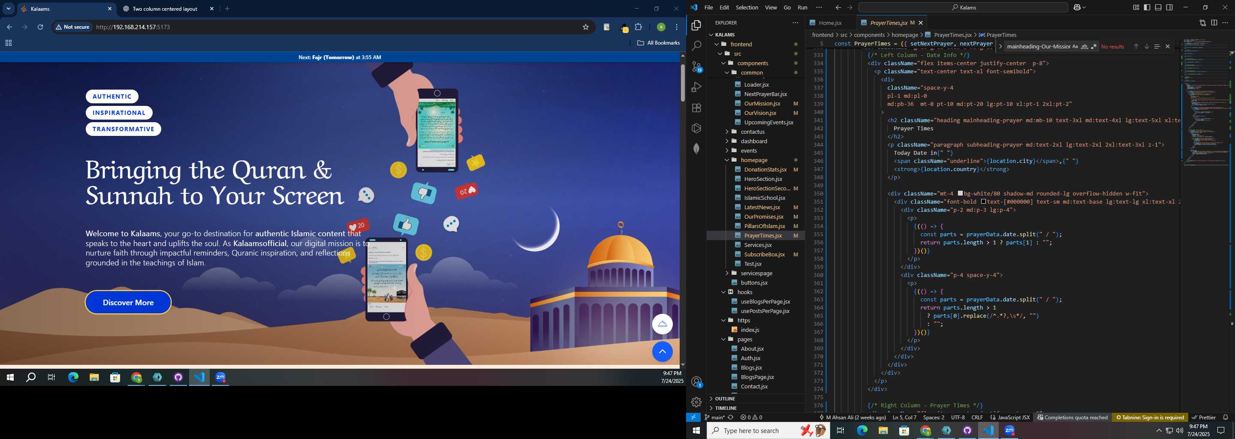This screenshot has height=439, width=1235.
Task: Open the Search view in VS Code activity bar
Action: click(696, 46)
